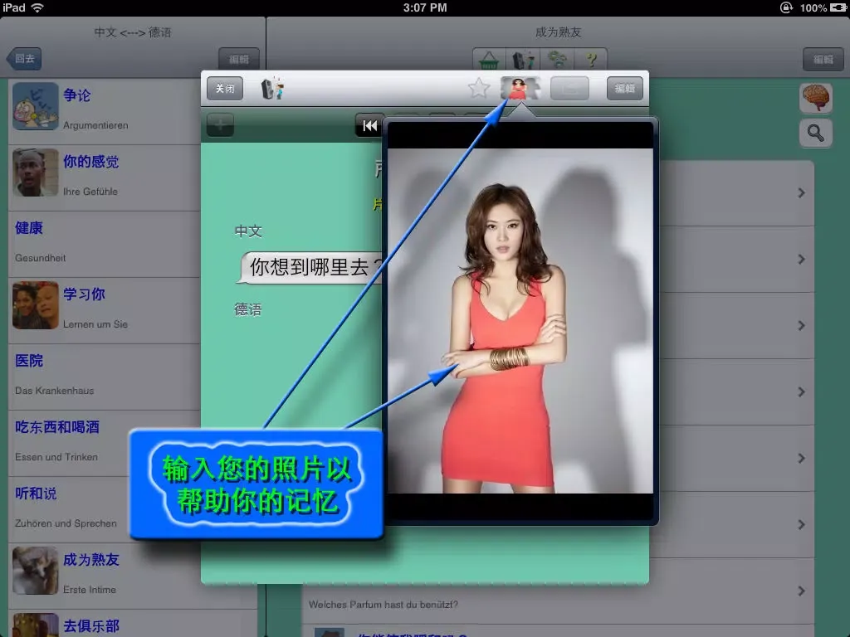Tap the 你的感觉 face thumbnail
Screen dimensions: 850x637
tap(35, 173)
